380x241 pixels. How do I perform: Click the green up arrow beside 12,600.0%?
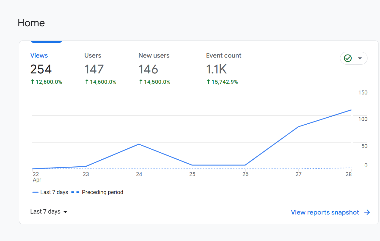[32, 82]
